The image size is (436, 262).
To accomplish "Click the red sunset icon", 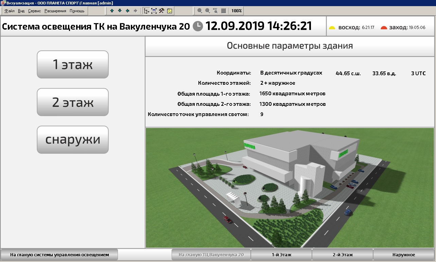I will 384,28.
